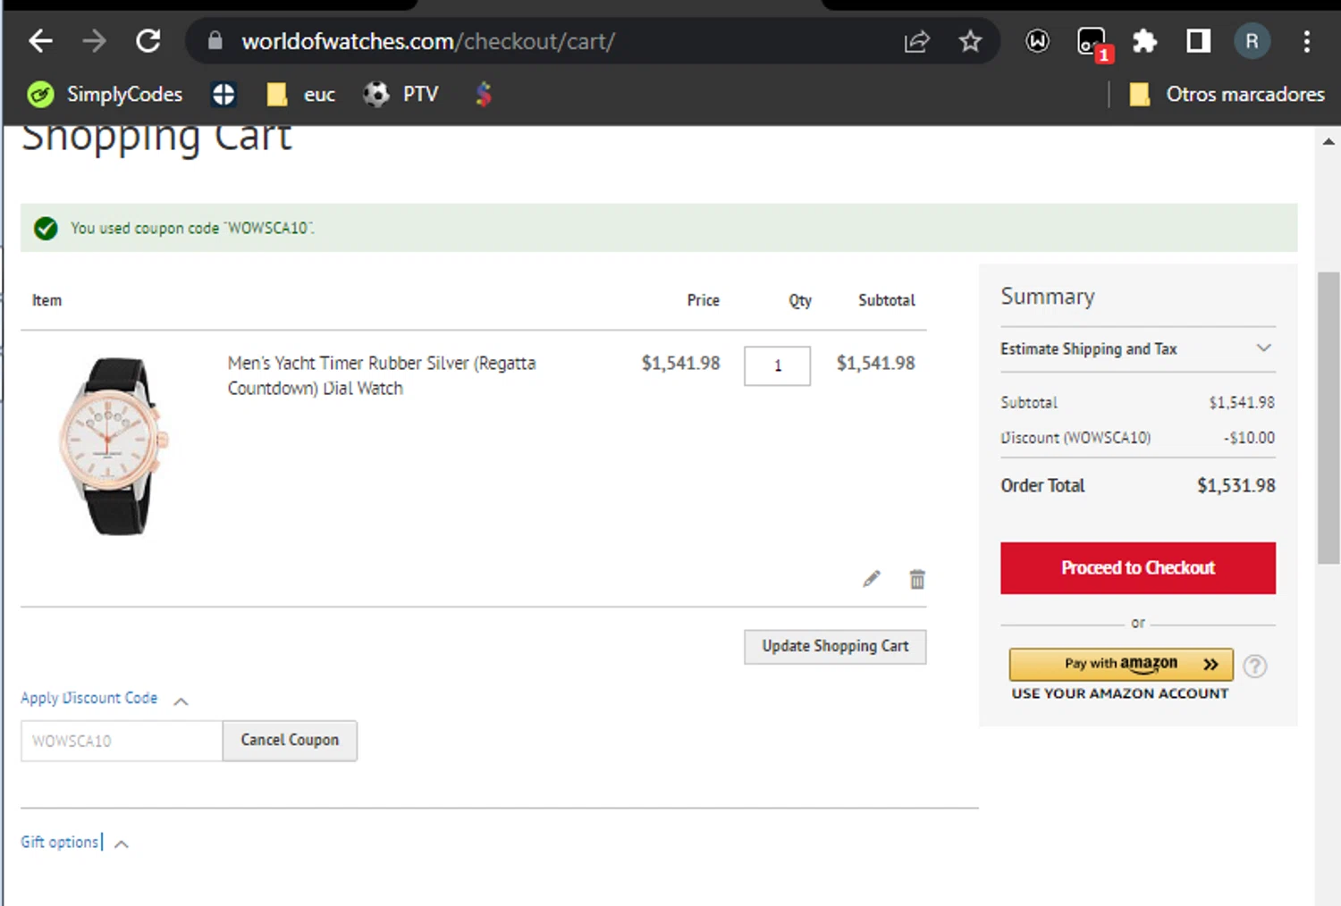1341x906 pixels.
Task: Click the Order Total label
Action: coord(1042,486)
